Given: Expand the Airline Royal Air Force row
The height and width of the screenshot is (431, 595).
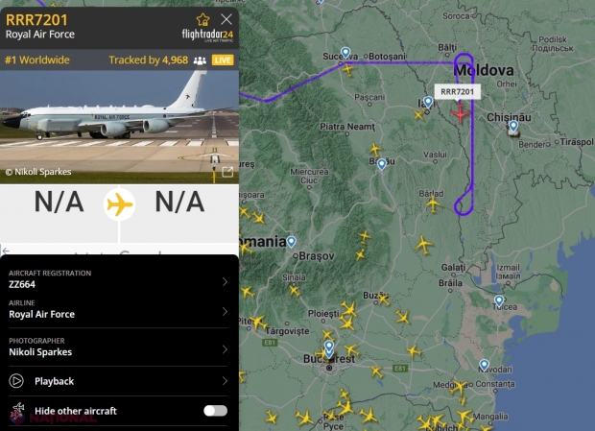Looking at the screenshot, I should coord(118,310).
